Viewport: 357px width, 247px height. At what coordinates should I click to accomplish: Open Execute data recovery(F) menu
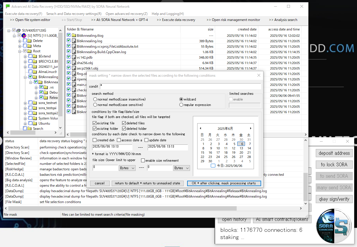click(x=24, y=14)
